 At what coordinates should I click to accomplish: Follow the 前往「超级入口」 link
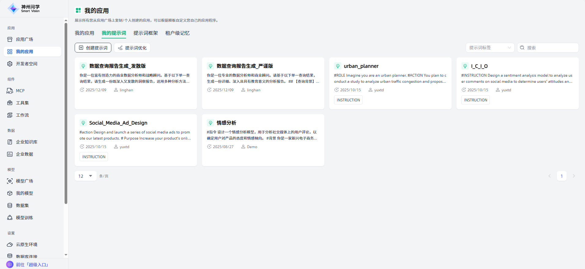[x=32, y=264]
